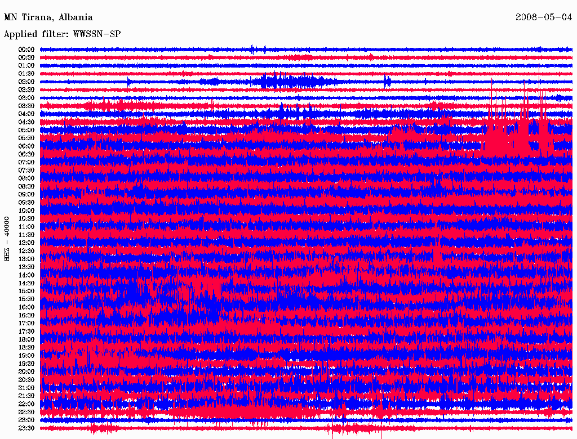The width and height of the screenshot is (577, 439).
Task: Select the 17:30 time label
Action: pyautogui.click(x=26, y=332)
